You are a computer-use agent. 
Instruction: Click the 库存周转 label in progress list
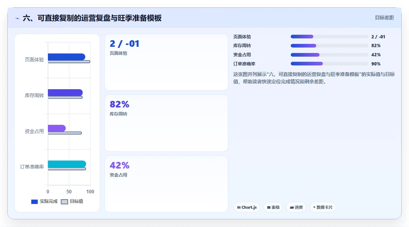tap(242, 46)
